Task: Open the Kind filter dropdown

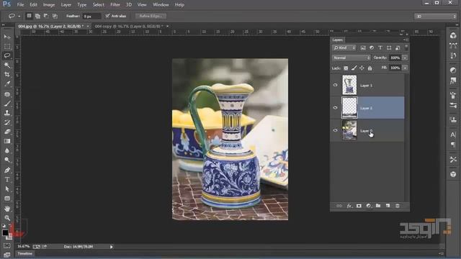Action: [344, 48]
